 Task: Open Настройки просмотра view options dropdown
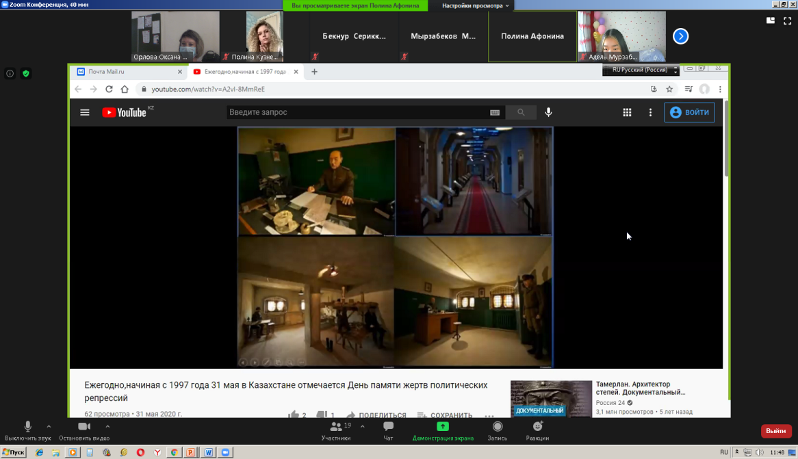coord(476,5)
